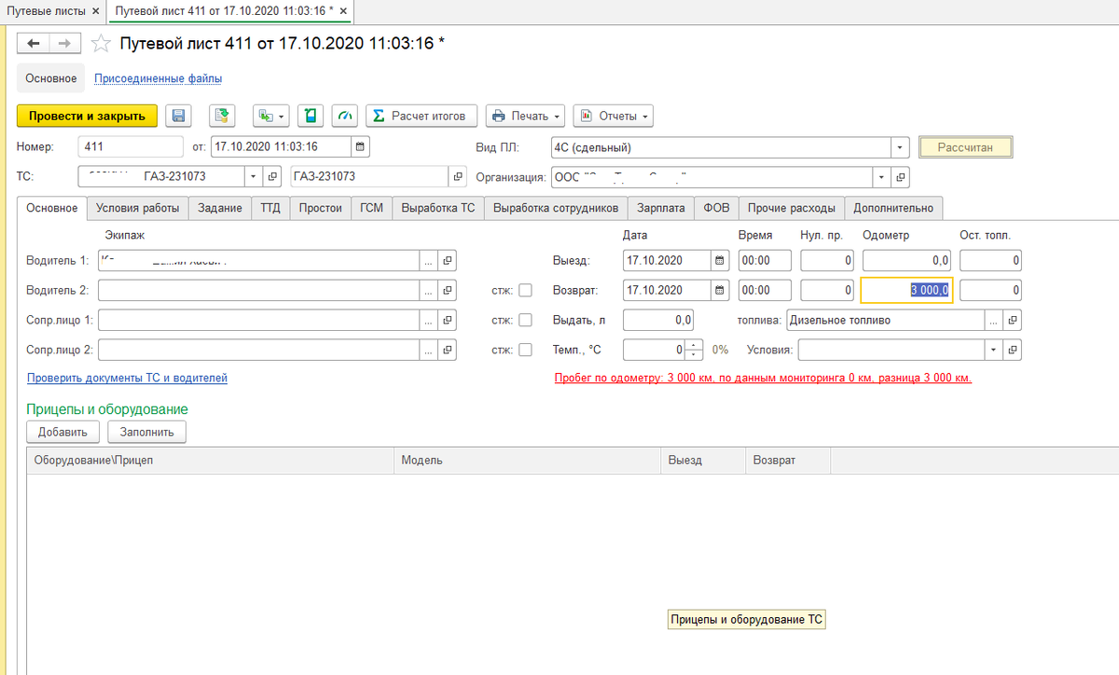Open Присоединенные файлы link
Image resolution: width=1119 pixels, height=675 pixels.
(x=158, y=79)
